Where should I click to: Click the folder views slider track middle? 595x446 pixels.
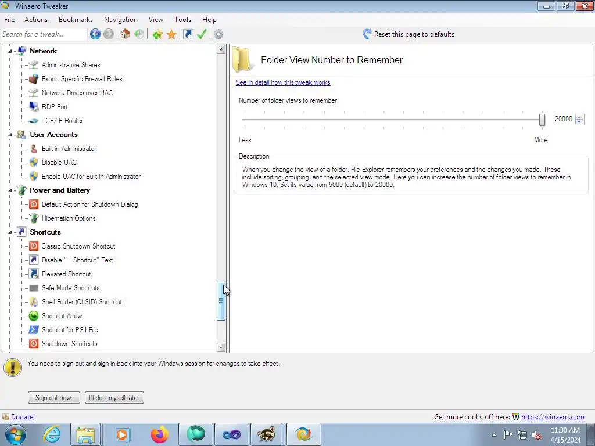pos(391,120)
